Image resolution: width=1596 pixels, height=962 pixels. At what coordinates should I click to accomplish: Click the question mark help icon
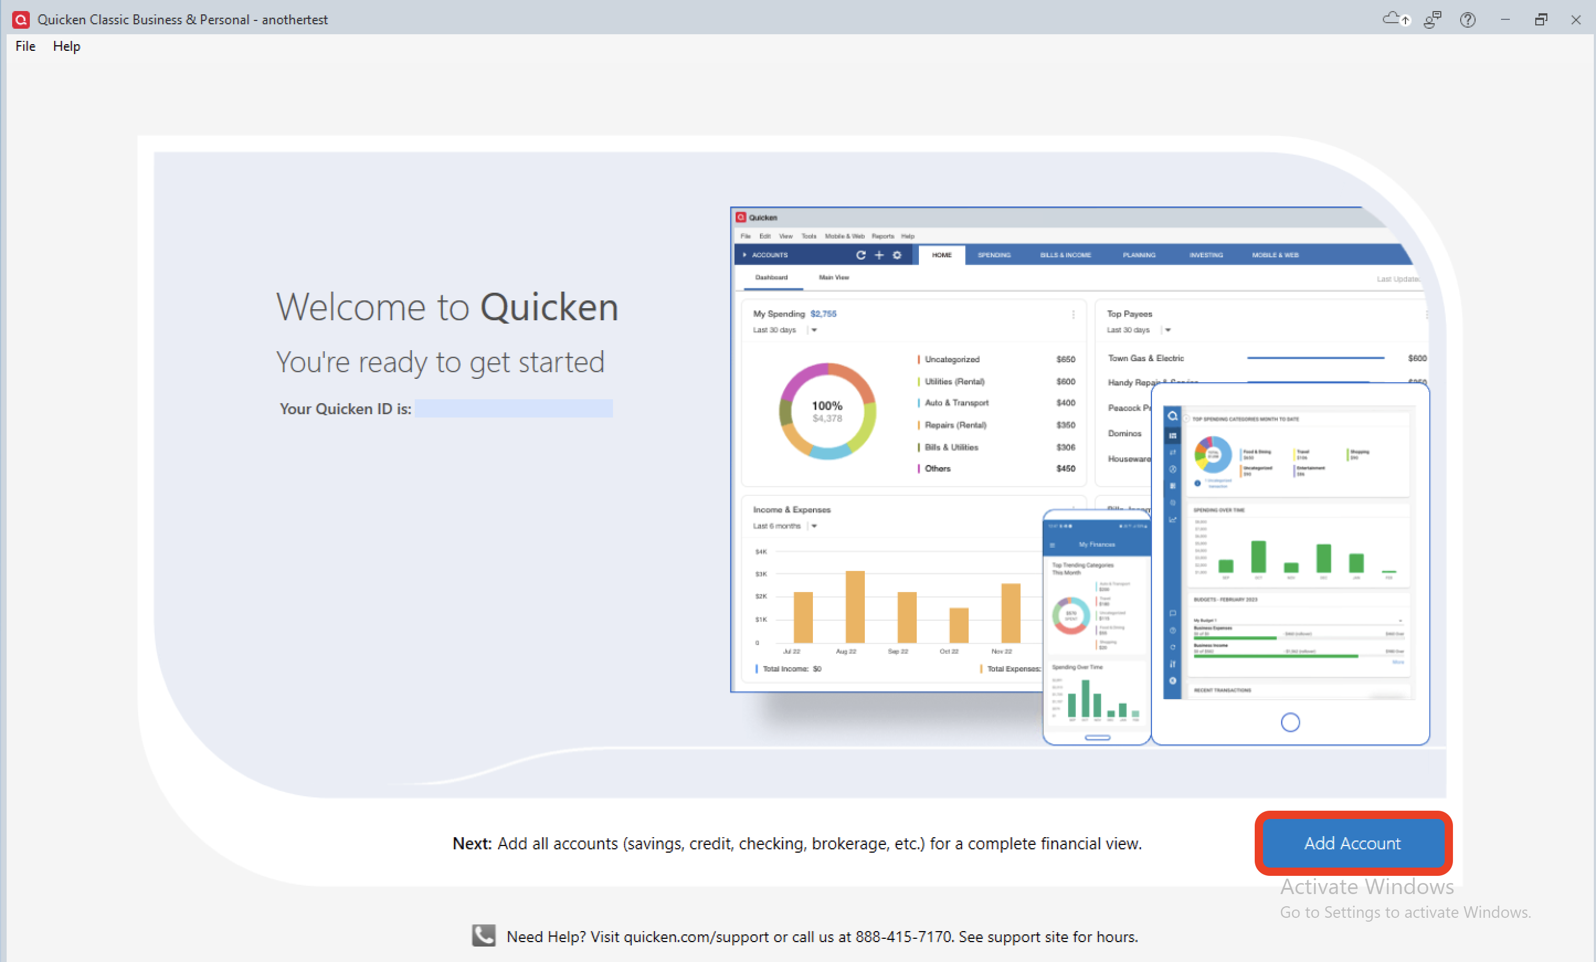(1467, 19)
